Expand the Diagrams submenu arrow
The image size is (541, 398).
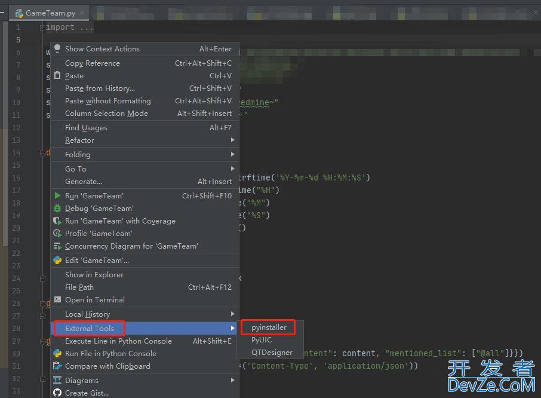232,380
